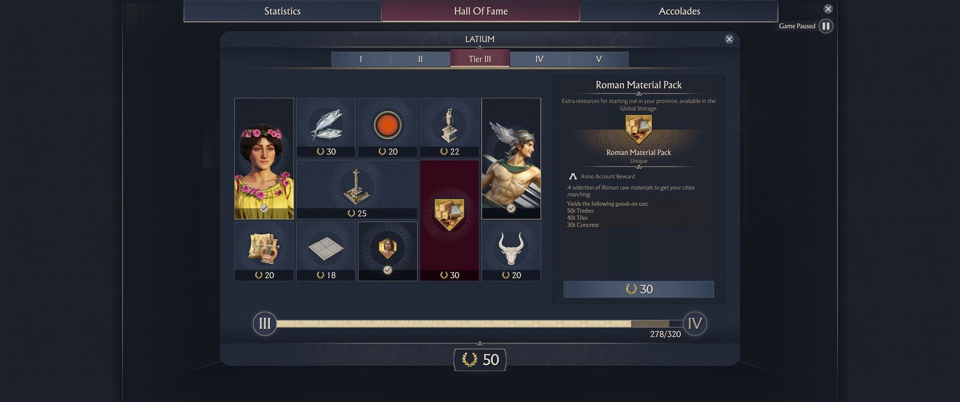Switch to Tier IV rewards
Screen dimensions: 960x402
coord(539,59)
